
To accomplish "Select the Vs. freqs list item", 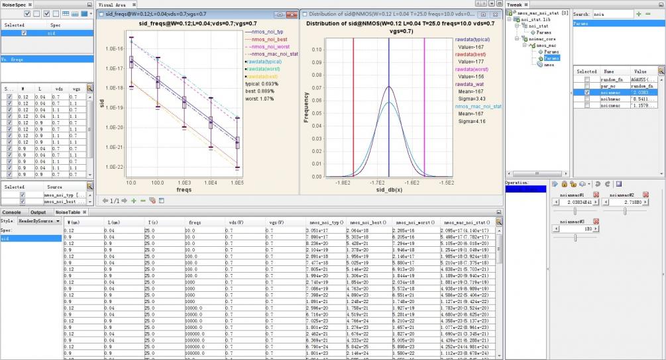I will (x=47, y=60).
